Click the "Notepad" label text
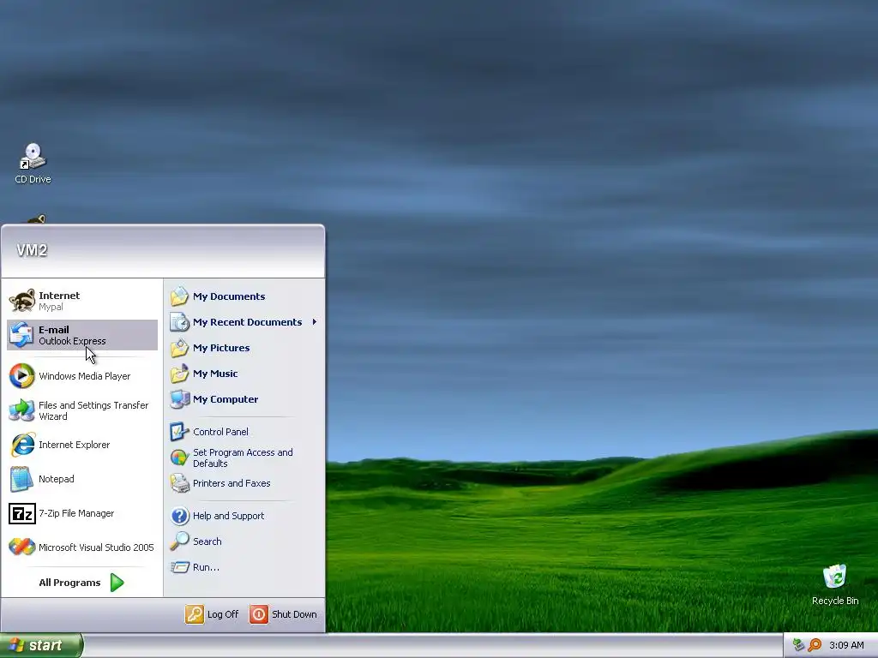878x658 pixels. pos(56,479)
